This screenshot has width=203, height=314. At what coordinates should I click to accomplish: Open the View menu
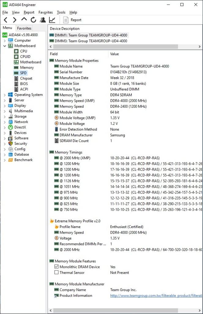click(x=16, y=12)
